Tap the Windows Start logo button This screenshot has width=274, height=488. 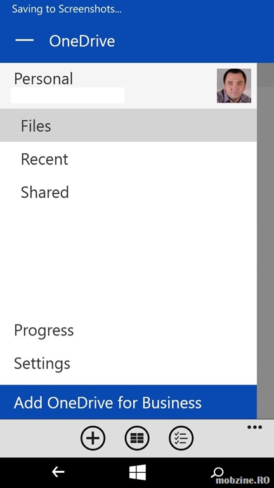pos(137,472)
